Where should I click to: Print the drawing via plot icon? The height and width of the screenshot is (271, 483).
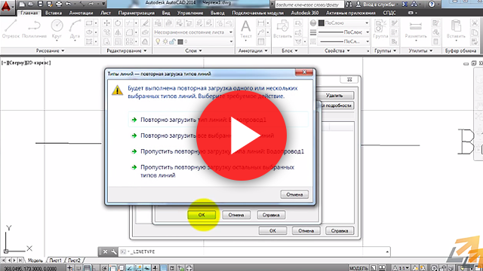pos(59,5)
